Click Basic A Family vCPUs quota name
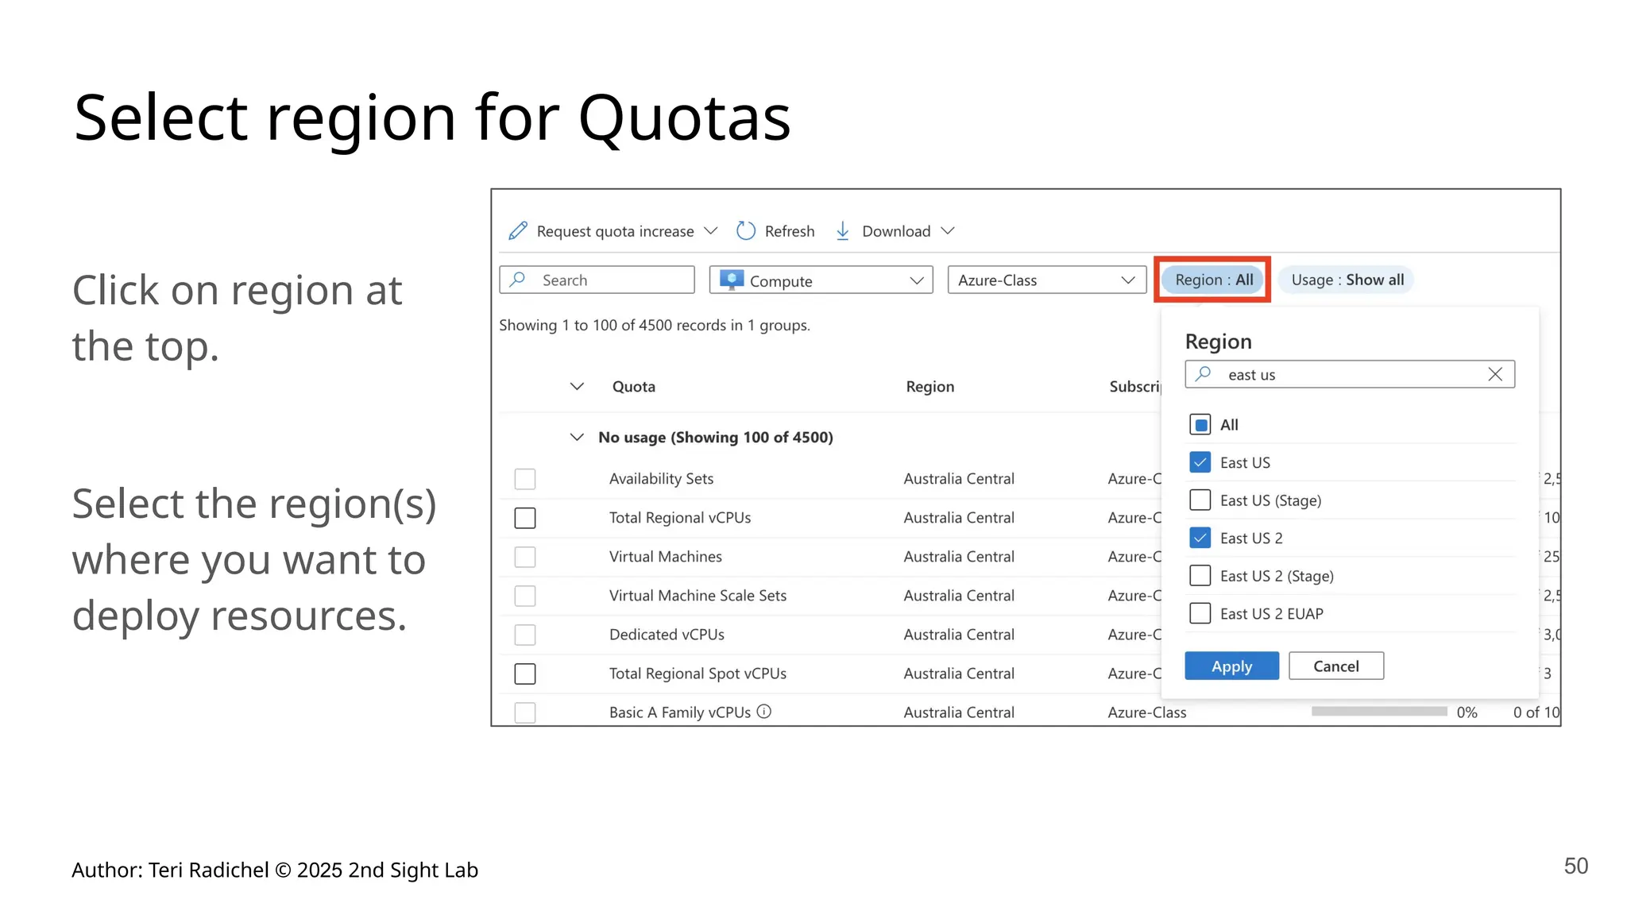The width and height of the screenshot is (1627, 915). click(x=680, y=712)
